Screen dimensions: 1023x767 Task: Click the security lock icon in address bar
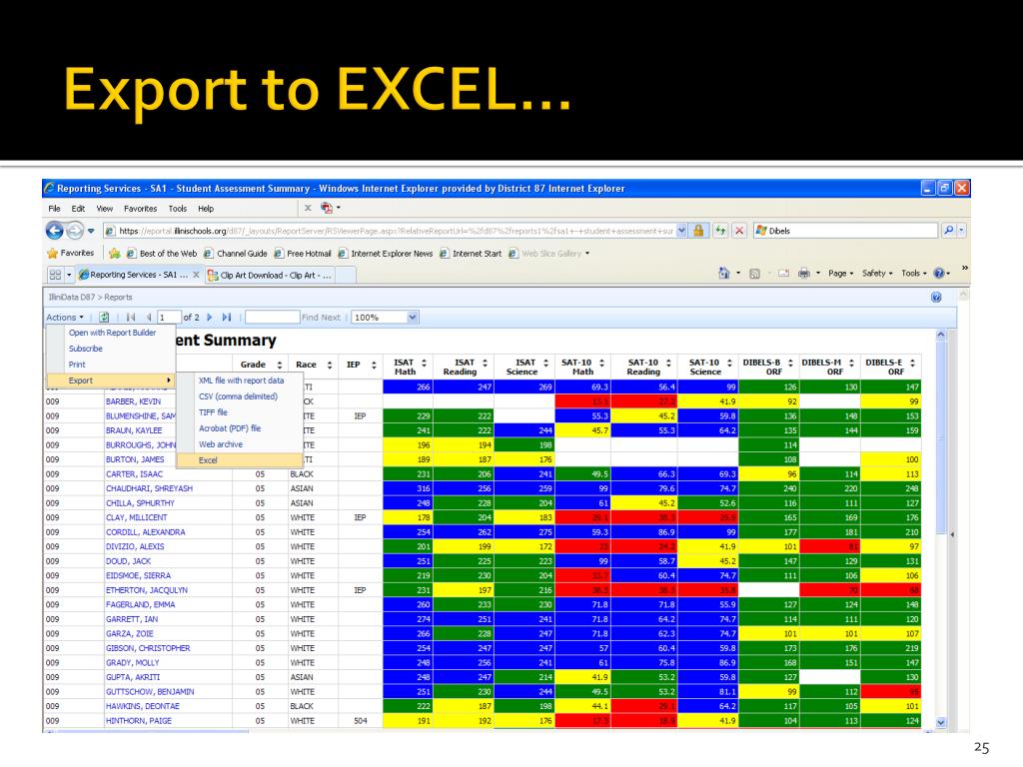pos(698,231)
